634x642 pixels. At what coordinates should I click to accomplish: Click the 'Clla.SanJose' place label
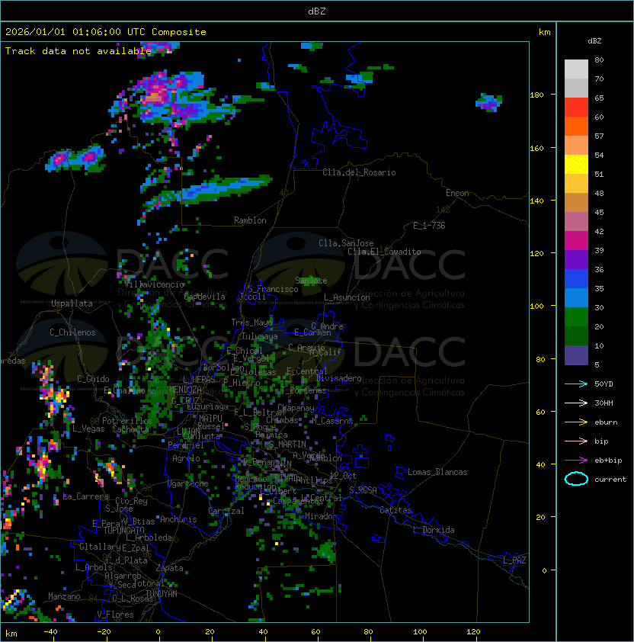click(346, 242)
